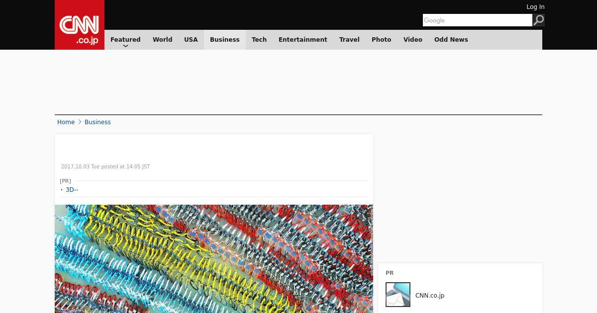Navigate to the Travel section
The width and height of the screenshot is (597, 313).
(349, 40)
